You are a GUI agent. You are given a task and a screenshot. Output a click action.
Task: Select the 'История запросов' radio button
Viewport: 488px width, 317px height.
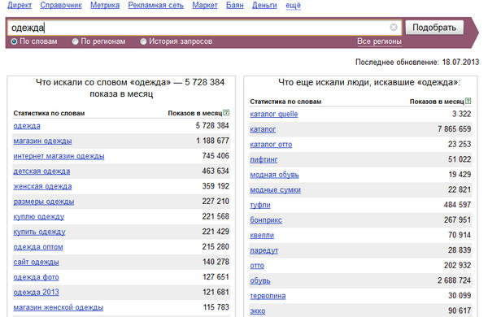[143, 41]
